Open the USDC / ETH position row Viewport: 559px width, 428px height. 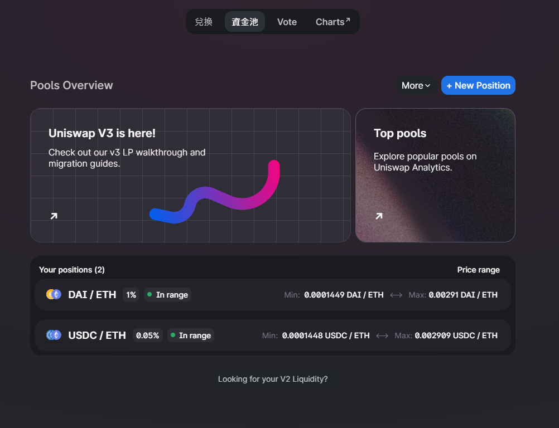coord(273,335)
